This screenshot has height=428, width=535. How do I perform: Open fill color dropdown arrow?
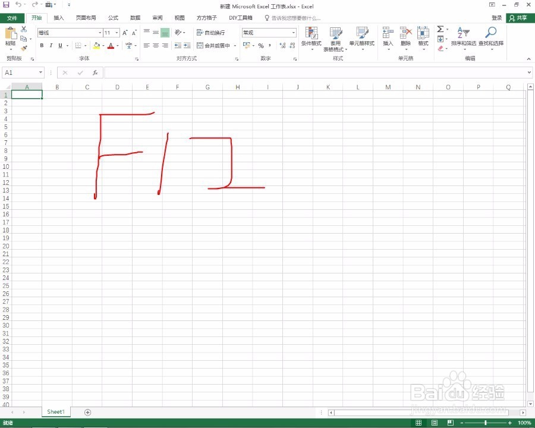coord(103,45)
